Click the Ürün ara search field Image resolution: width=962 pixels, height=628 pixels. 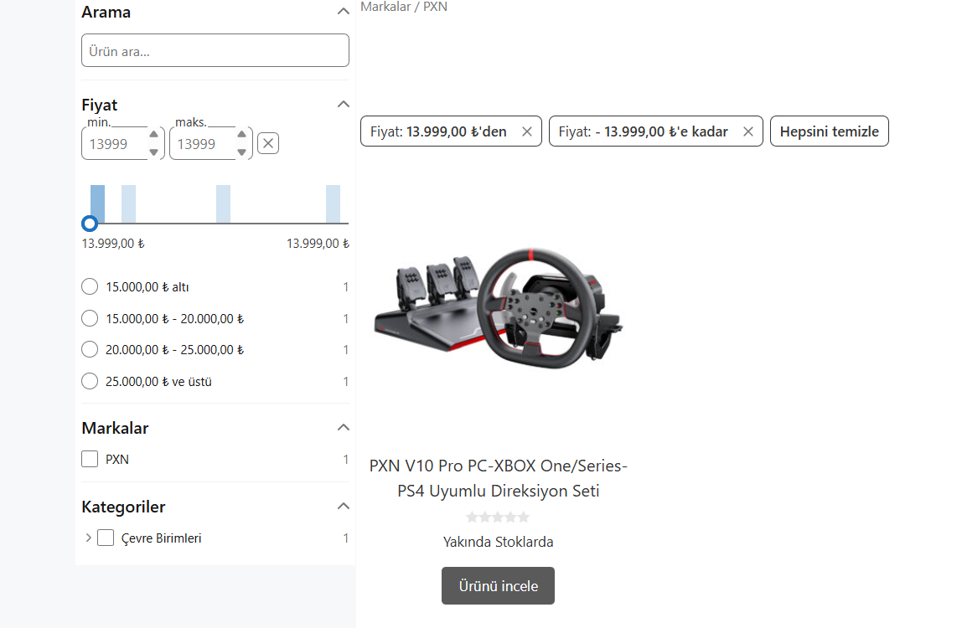(215, 50)
